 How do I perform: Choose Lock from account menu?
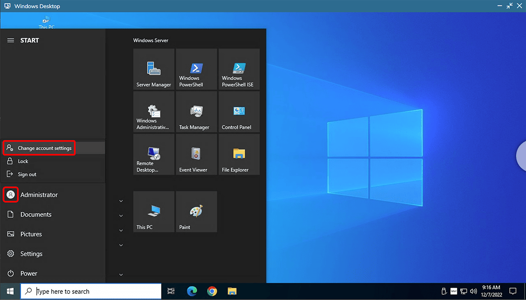click(x=23, y=161)
